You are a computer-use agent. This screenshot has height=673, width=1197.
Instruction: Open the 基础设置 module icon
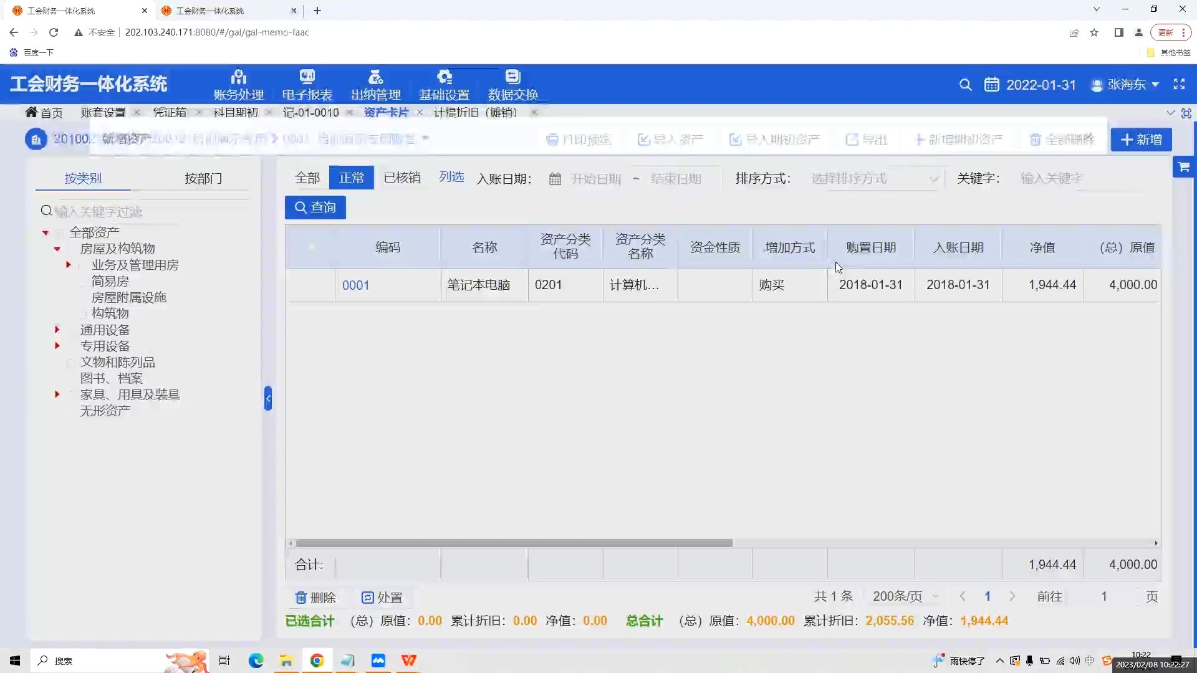[x=445, y=77]
